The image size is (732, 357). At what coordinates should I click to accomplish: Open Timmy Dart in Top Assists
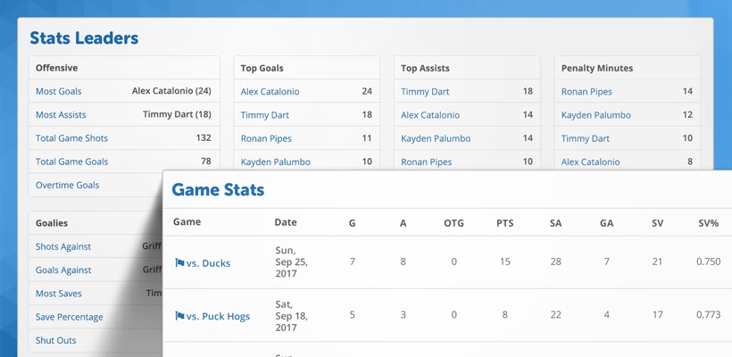click(425, 91)
